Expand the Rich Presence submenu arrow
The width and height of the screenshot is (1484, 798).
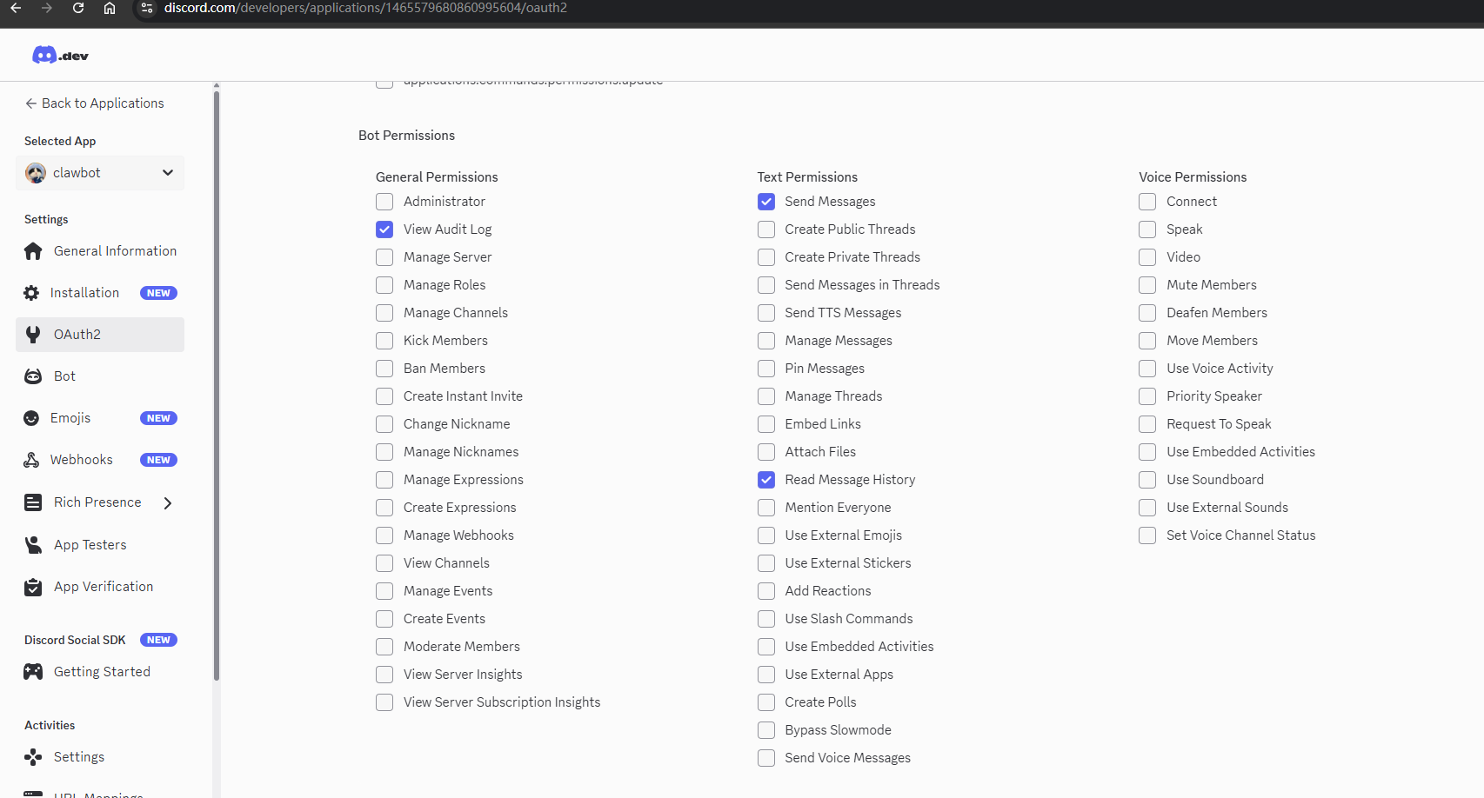[168, 503]
